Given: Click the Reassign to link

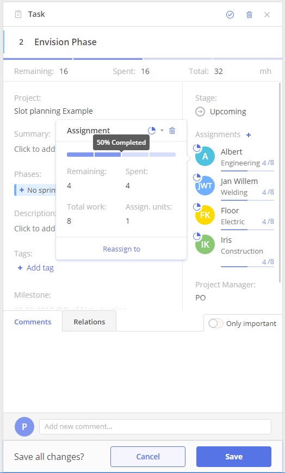Looking at the screenshot, I should point(121,249).
